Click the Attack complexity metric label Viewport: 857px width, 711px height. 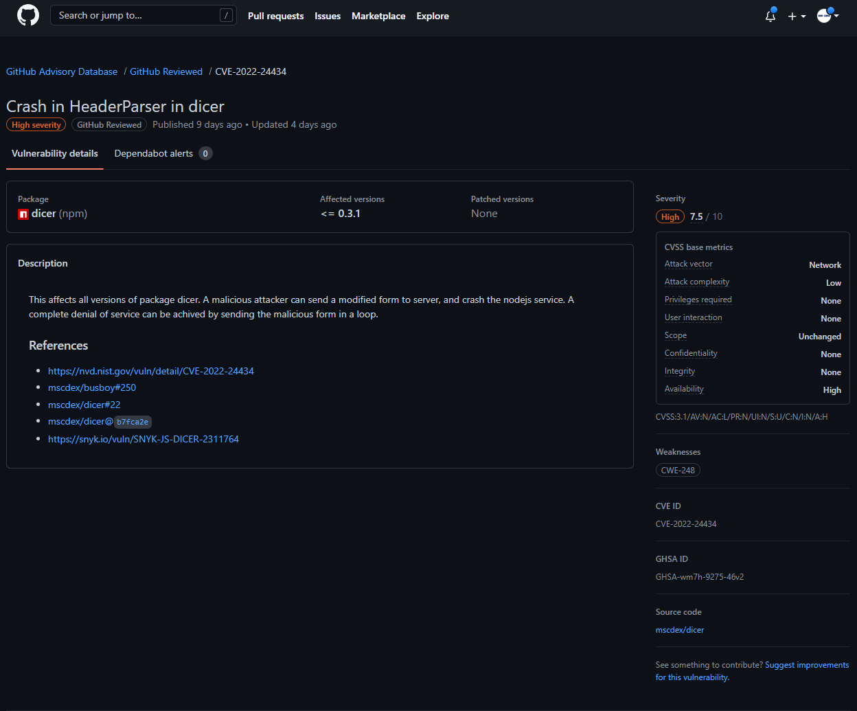(697, 282)
